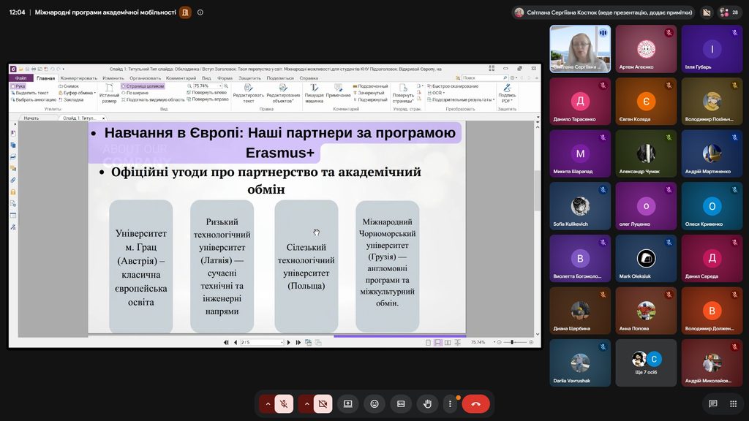Toggle the raise hand button
The height and width of the screenshot is (421, 749).
(427, 403)
